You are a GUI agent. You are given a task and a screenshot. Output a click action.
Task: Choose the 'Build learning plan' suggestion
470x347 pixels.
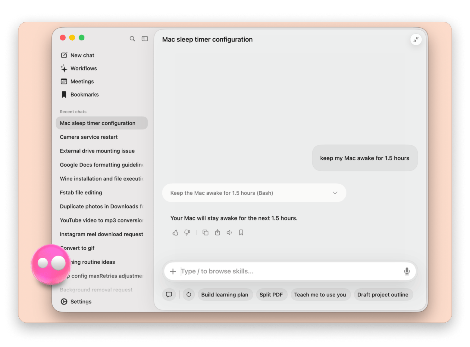[225, 295]
